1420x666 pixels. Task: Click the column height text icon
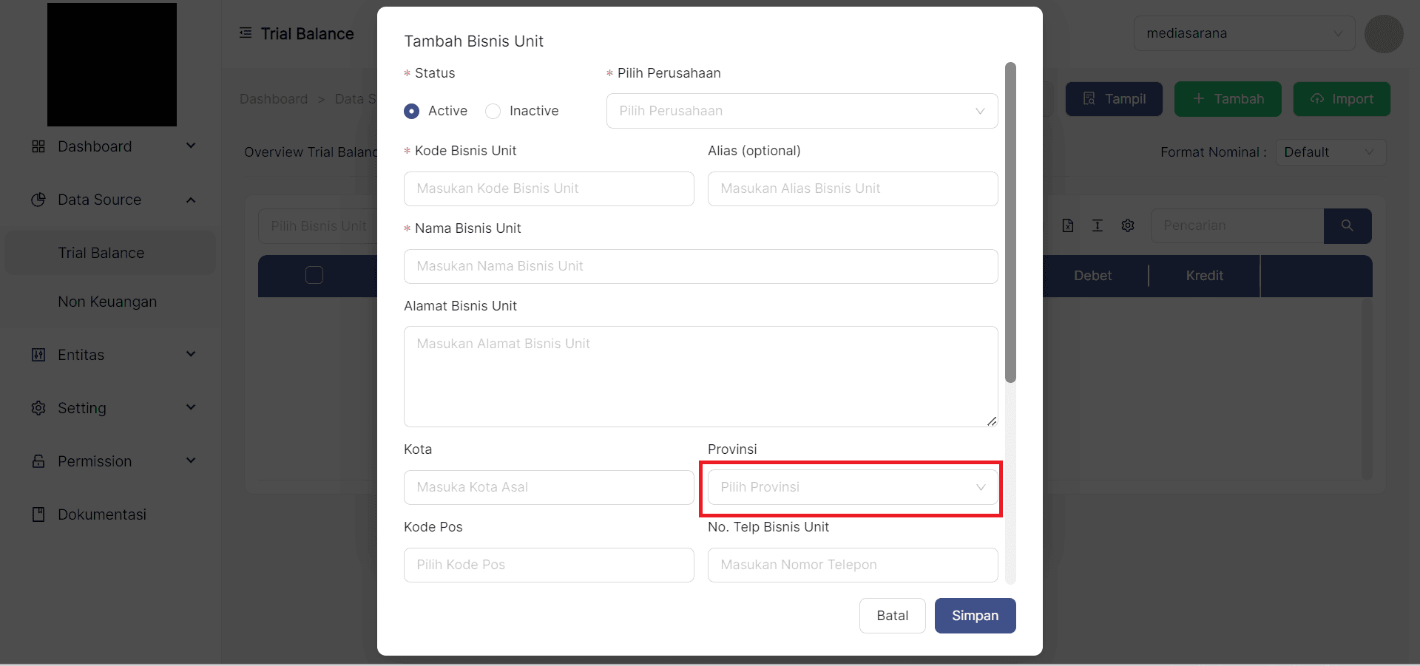click(x=1097, y=225)
